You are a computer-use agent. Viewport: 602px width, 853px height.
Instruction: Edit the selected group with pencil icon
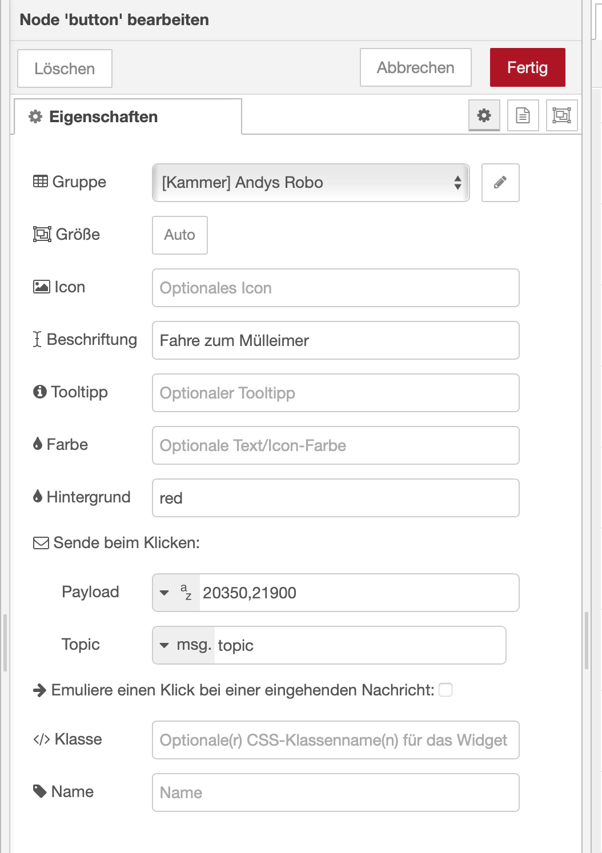[x=500, y=183]
